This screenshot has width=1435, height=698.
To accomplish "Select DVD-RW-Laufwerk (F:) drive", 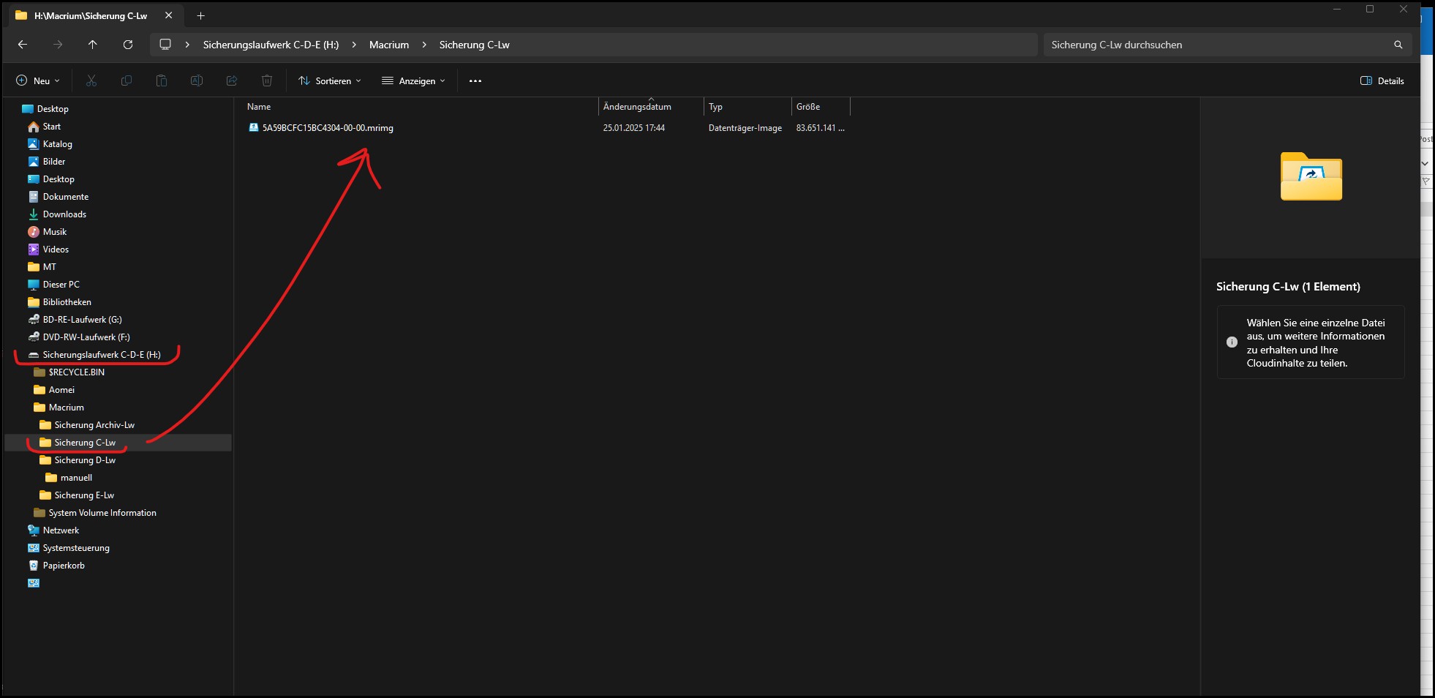I will pyautogui.click(x=86, y=337).
